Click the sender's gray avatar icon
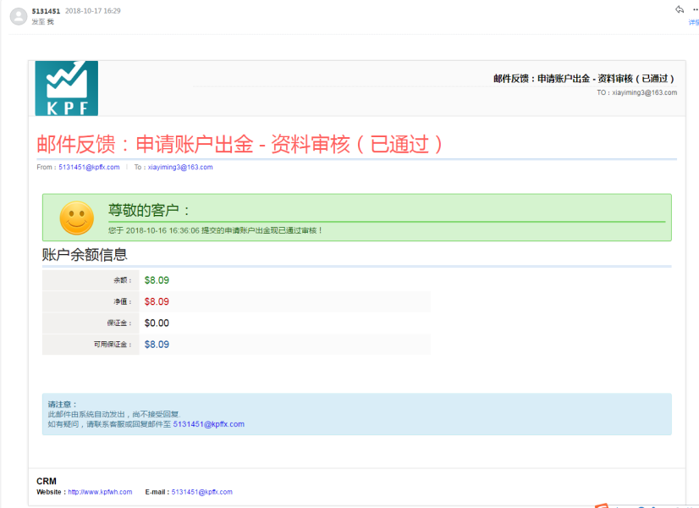Image resolution: width=699 pixels, height=508 pixels. [17, 15]
